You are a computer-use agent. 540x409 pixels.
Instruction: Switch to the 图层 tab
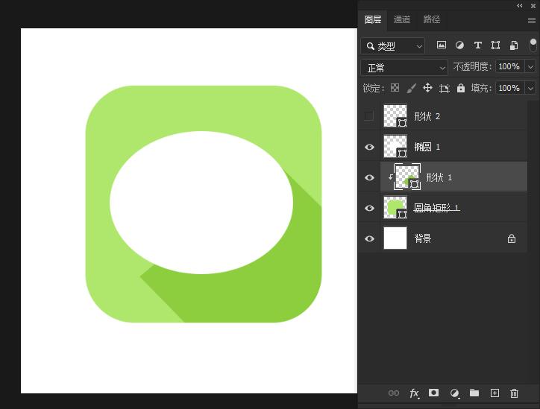coord(373,19)
